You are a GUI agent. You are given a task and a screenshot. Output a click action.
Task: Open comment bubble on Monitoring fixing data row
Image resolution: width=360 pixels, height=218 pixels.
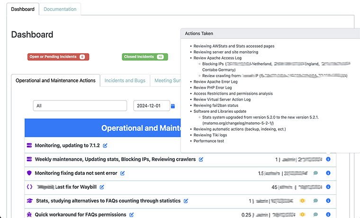point(315,173)
